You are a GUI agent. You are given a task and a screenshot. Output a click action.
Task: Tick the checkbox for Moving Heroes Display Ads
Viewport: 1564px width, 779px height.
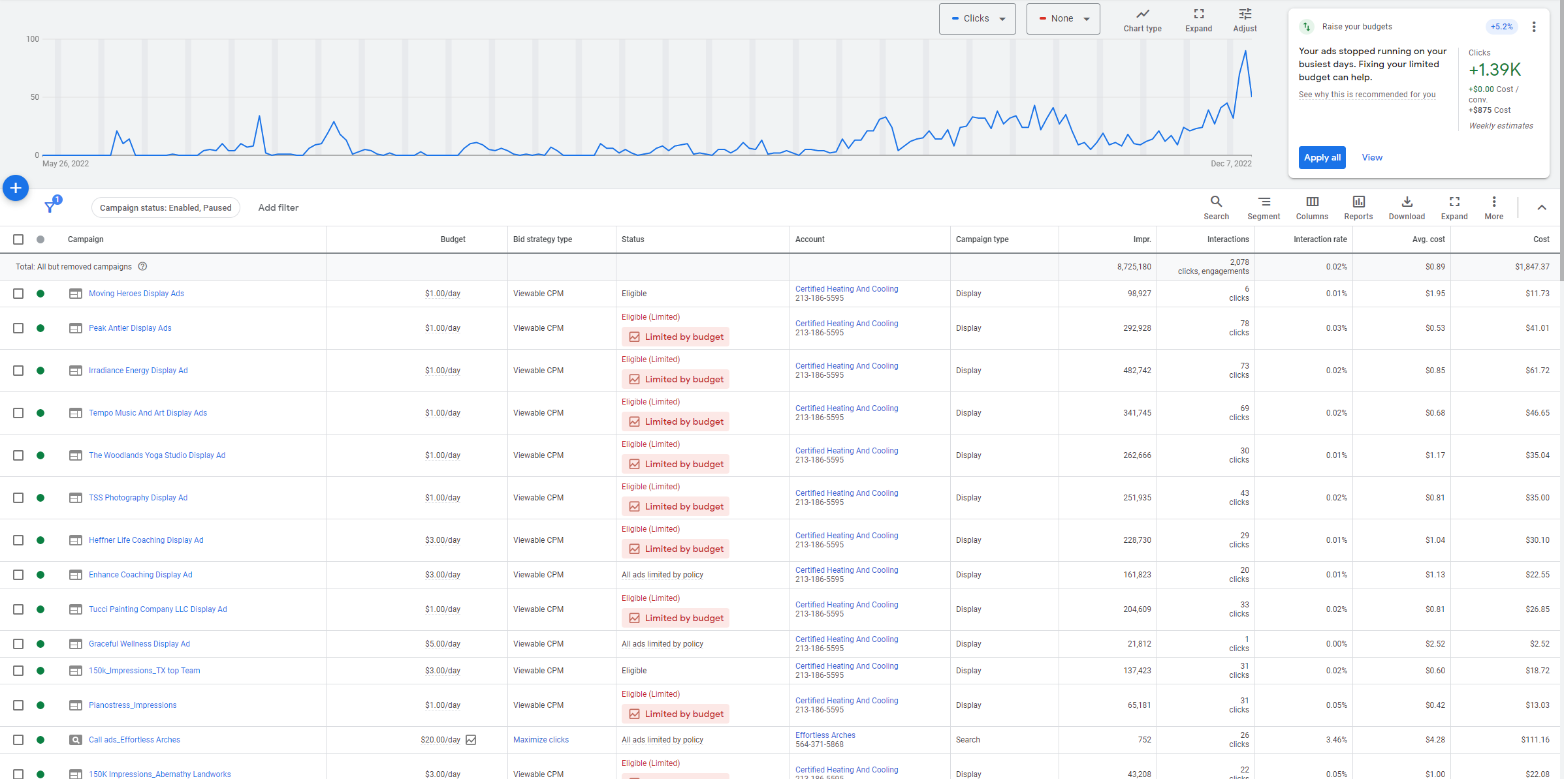tap(18, 294)
